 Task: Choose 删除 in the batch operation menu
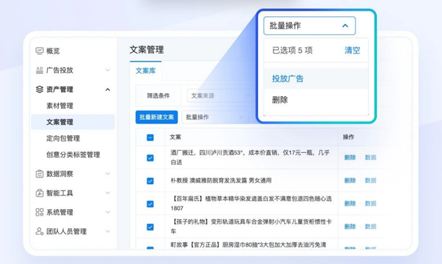(x=280, y=100)
